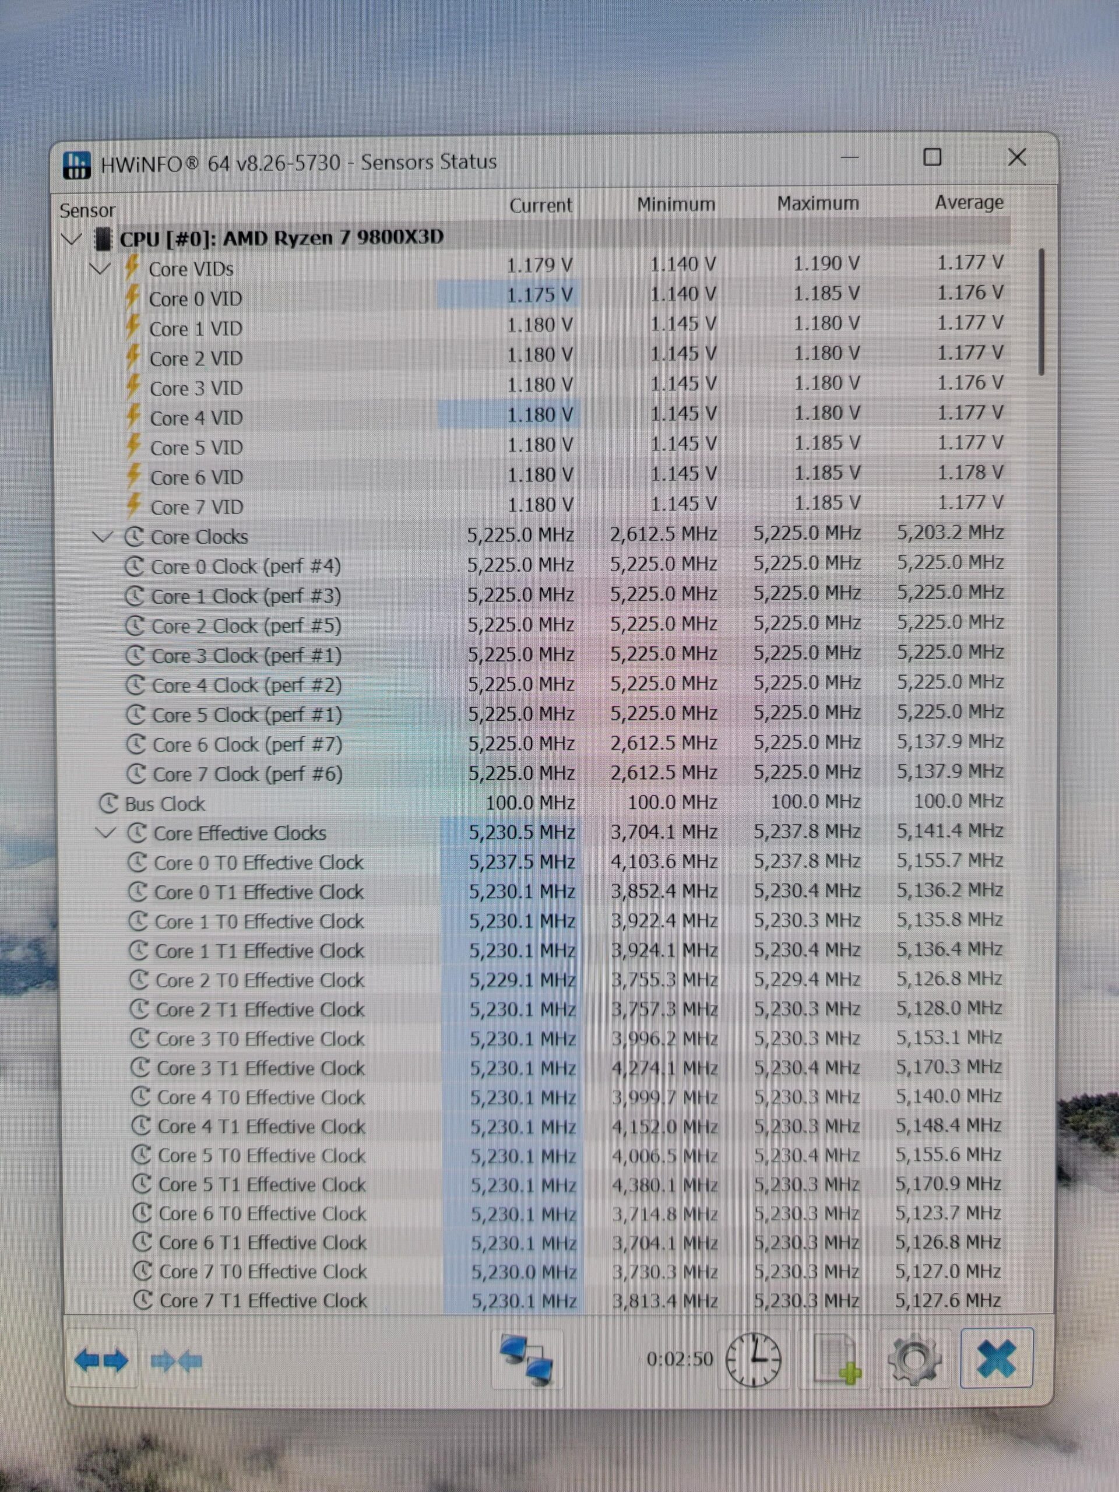Click the Current column header
This screenshot has width=1119, height=1492.
pos(540,205)
